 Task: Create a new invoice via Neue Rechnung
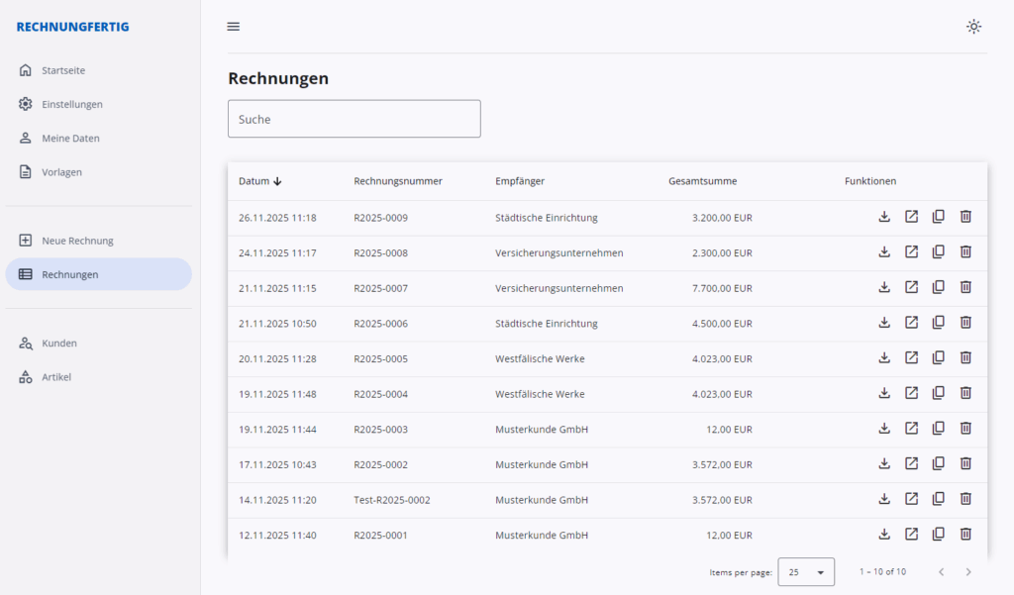click(77, 241)
